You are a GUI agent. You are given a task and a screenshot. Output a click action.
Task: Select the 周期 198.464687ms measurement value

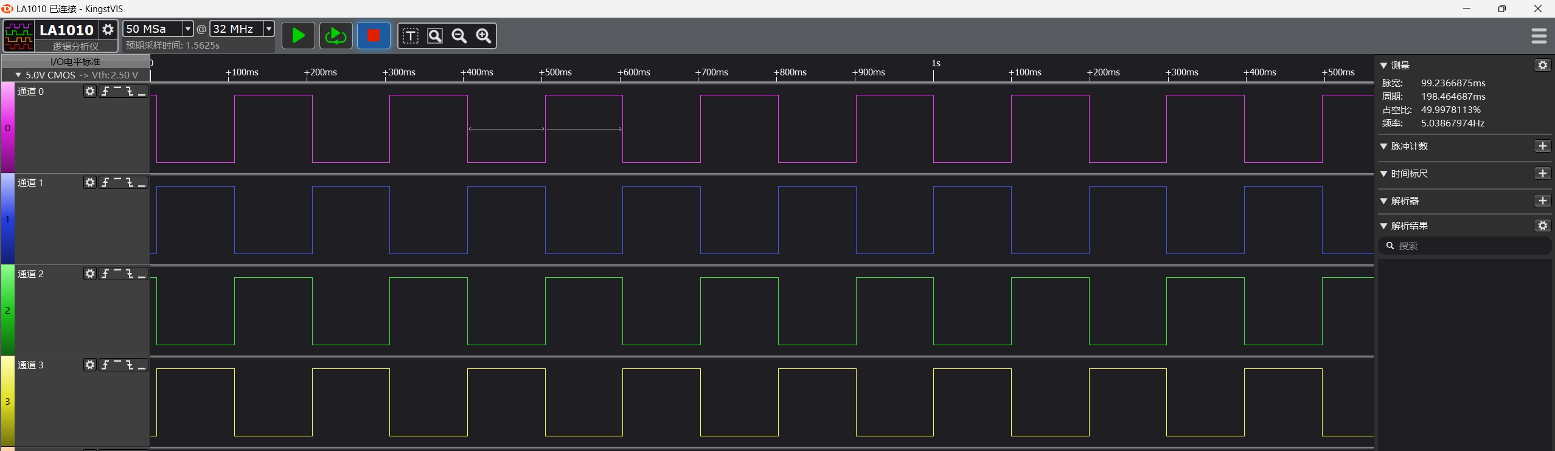(1453, 96)
